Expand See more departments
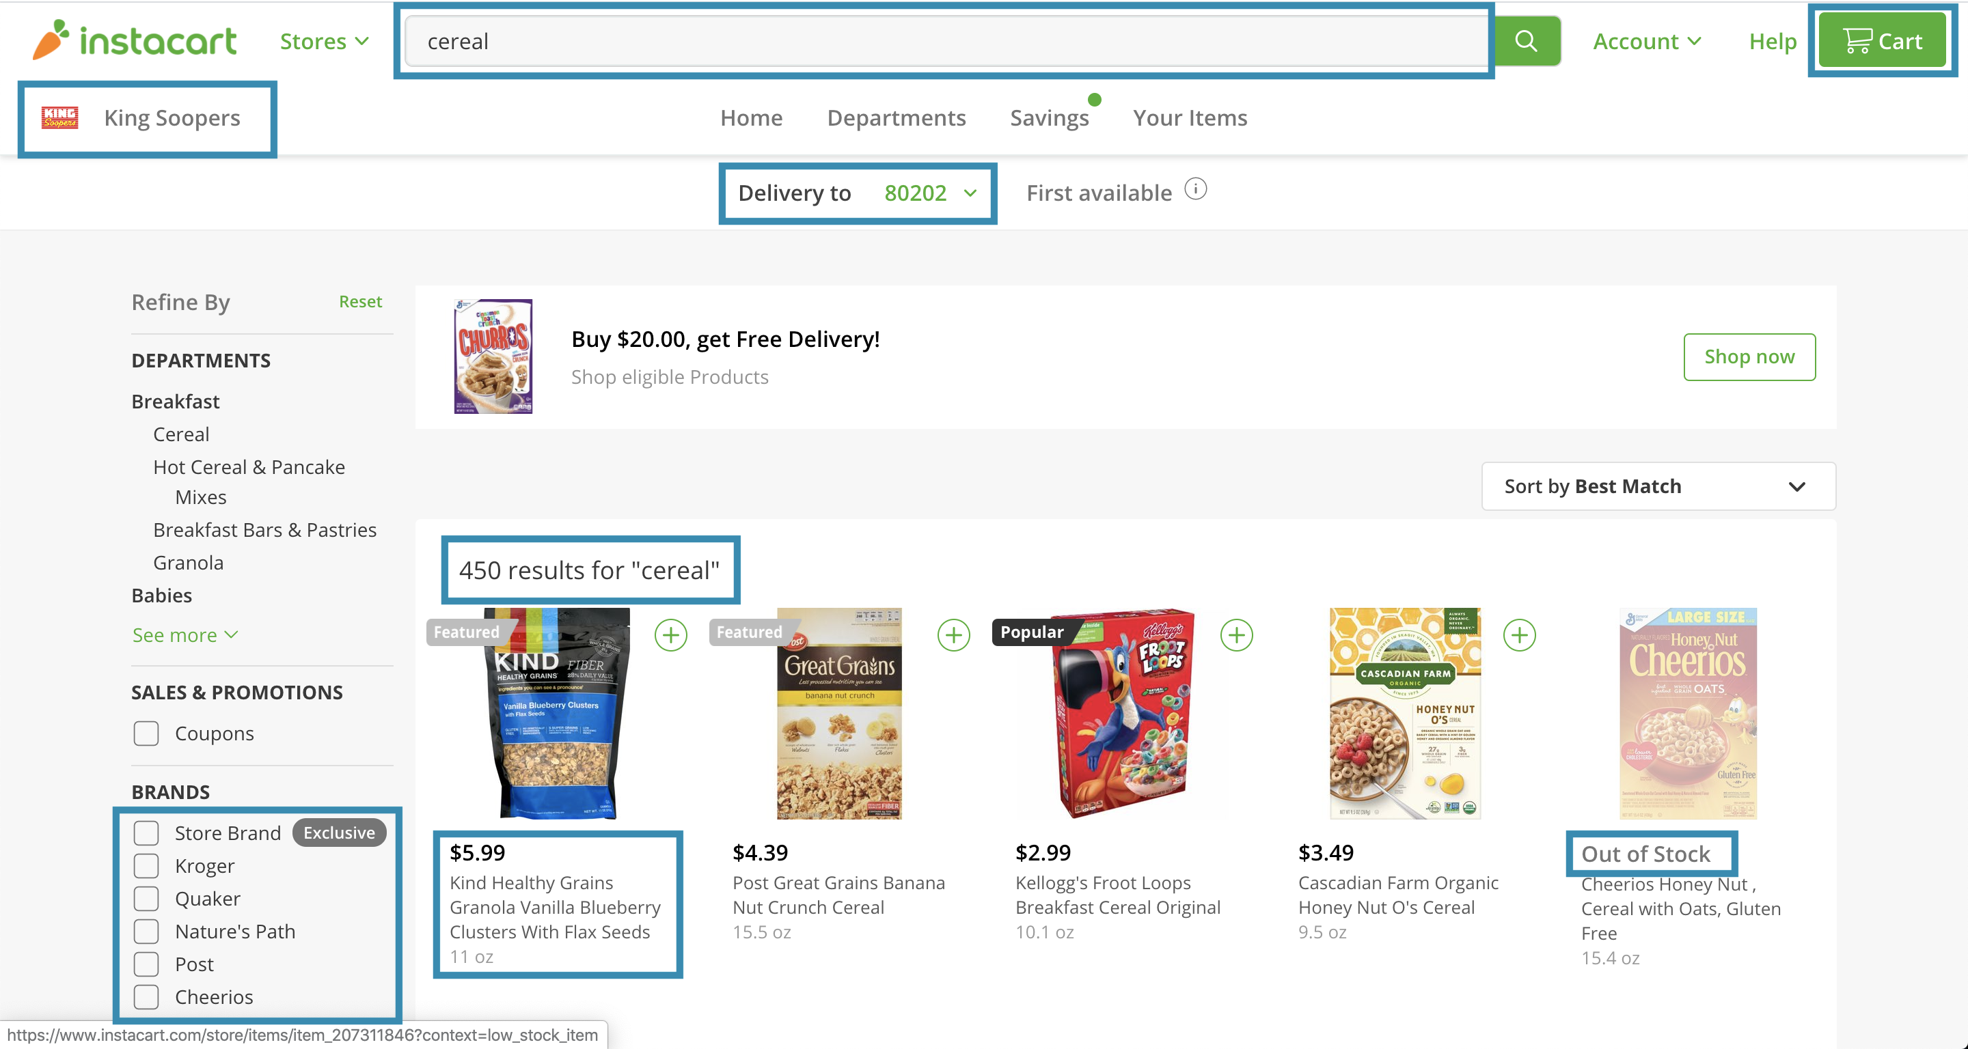The height and width of the screenshot is (1049, 1968). coord(185,635)
